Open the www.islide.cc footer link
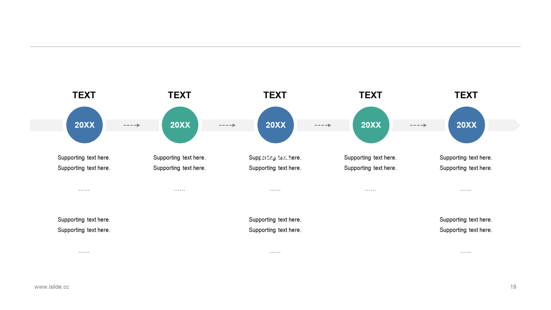The height and width of the screenshot is (310, 551). click(52, 287)
